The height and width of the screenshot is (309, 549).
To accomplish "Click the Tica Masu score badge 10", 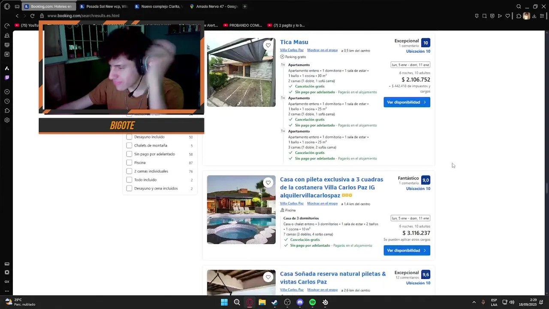I will [425, 43].
